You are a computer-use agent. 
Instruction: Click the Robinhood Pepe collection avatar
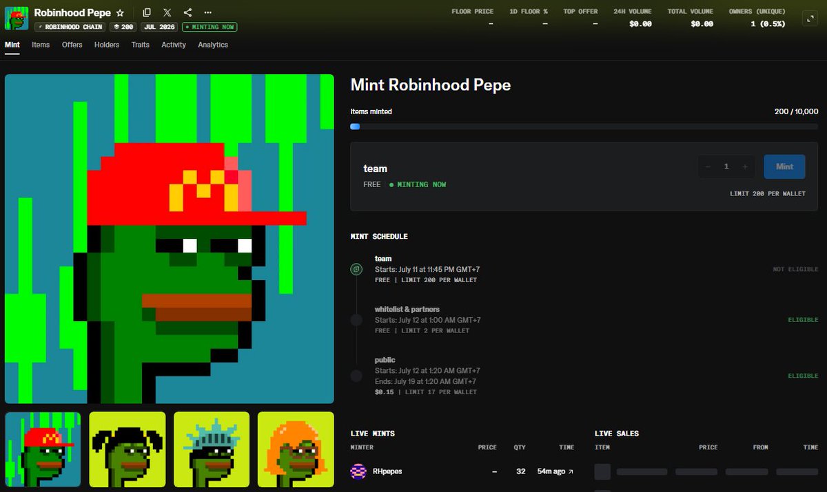(17, 18)
